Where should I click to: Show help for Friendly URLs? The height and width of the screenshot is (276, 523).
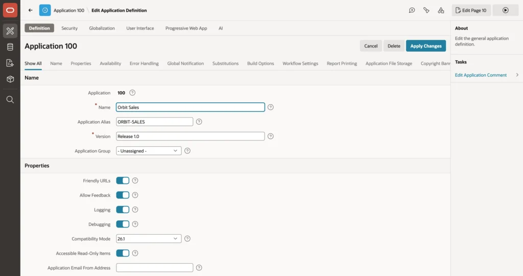135,180
